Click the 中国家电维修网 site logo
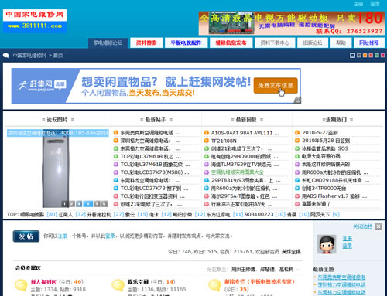This screenshot has height=296, width=387. 35,21
